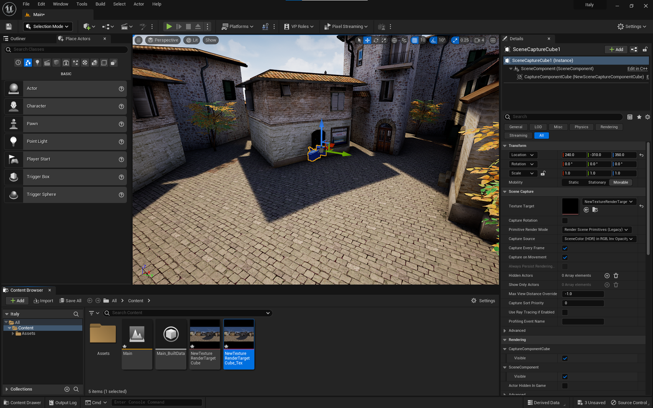Toggle grid snapping icon in viewport
The image size is (653, 408).
[x=415, y=40]
